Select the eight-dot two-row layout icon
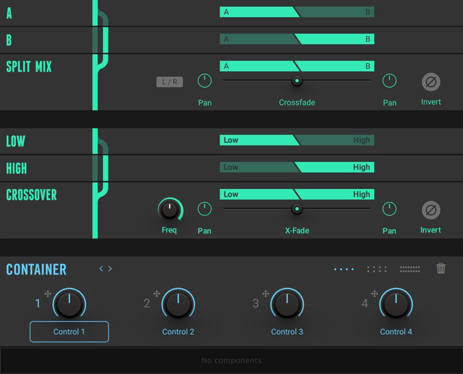 377,269
